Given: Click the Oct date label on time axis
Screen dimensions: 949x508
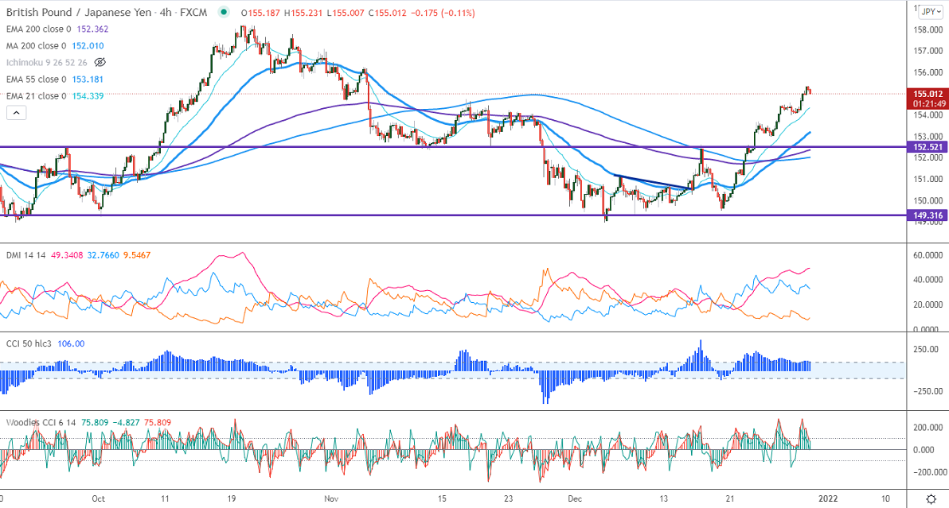Looking at the screenshot, I should [x=98, y=498].
